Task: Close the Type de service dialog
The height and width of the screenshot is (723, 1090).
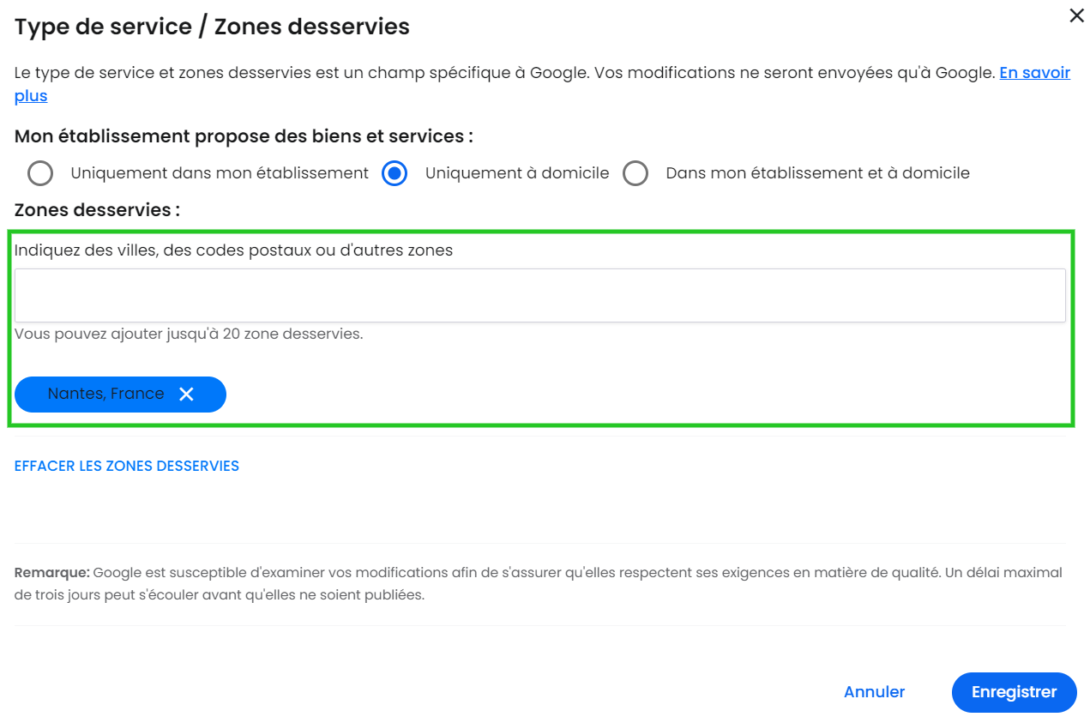Action: [1076, 15]
